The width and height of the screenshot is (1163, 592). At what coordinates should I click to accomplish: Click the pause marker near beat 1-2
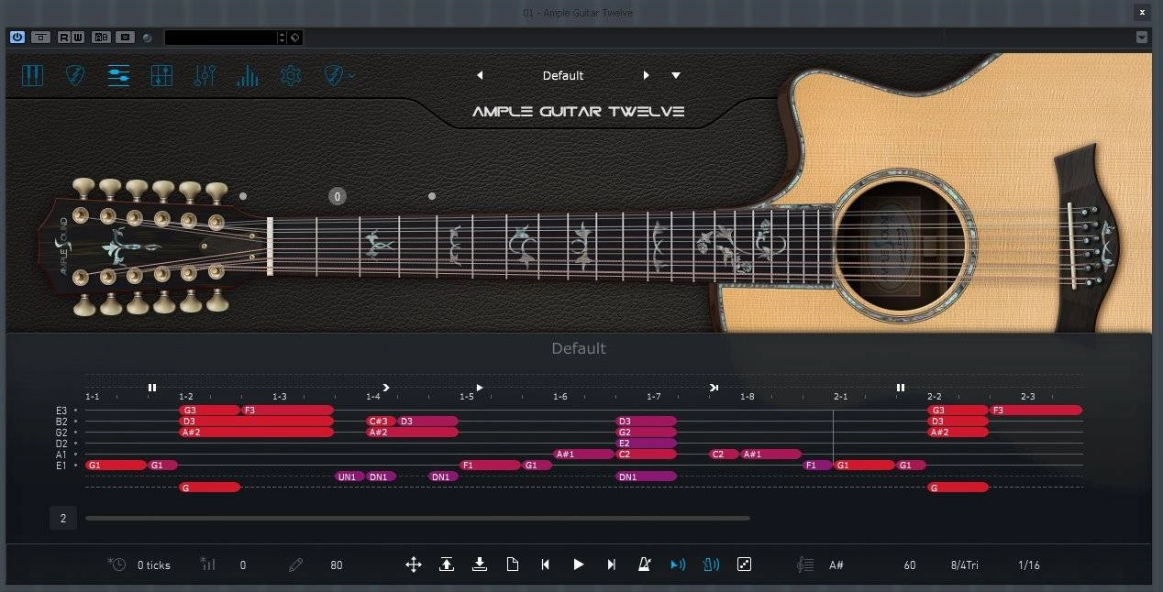pos(152,388)
